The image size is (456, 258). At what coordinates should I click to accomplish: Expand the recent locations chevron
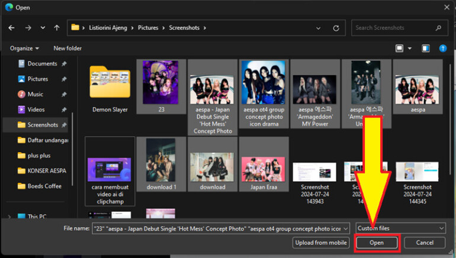[43, 28]
